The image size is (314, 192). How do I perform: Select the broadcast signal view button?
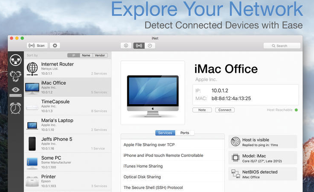[139, 45]
